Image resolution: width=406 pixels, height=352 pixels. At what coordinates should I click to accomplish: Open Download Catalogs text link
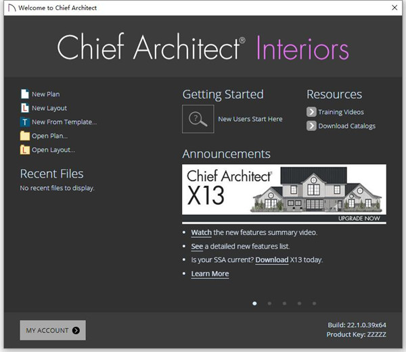pyautogui.click(x=346, y=126)
